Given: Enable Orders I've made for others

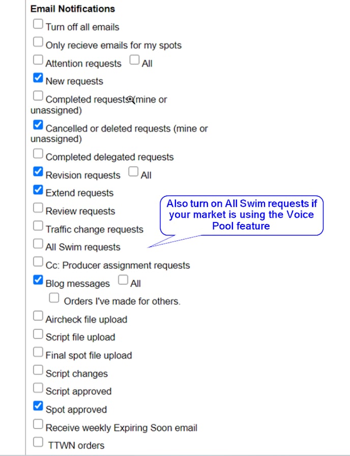Looking at the screenshot, I should [54, 298].
